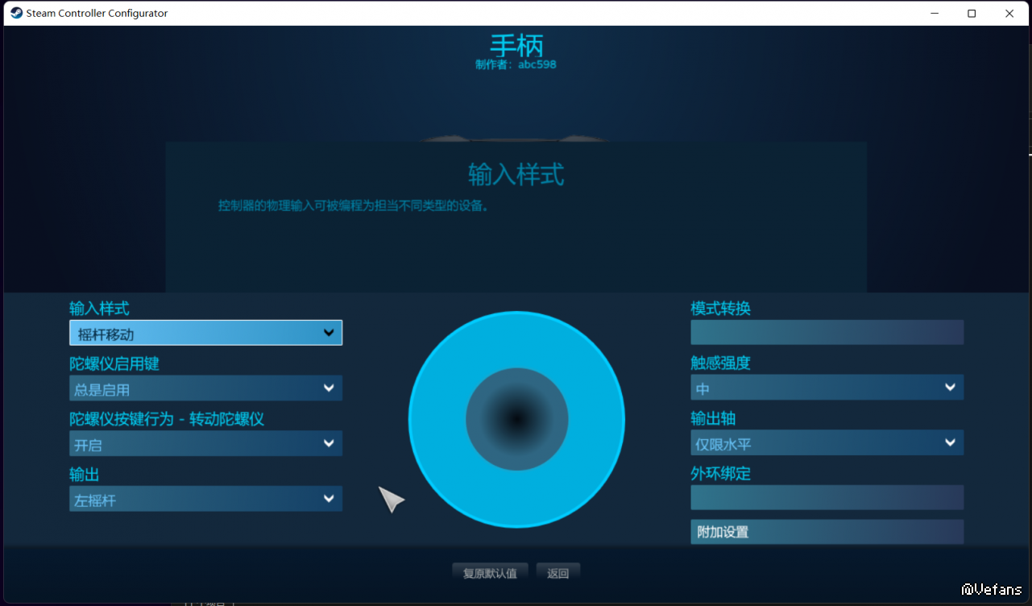Open the 转动陀螺仪 dropdown showing 开启

coord(205,444)
